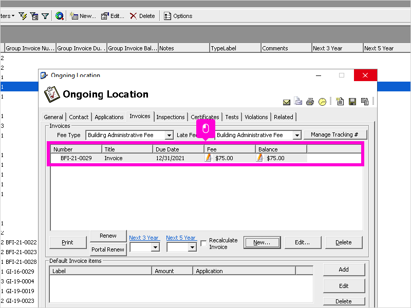
Task: Open the Fee Type dropdown
Action: tap(169, 136)
